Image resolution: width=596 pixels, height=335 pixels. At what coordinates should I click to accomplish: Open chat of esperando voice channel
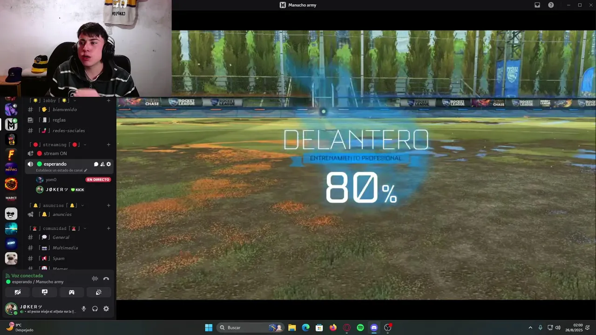click(x=96, y=164)
